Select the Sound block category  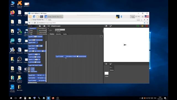(x=33, y=32)
